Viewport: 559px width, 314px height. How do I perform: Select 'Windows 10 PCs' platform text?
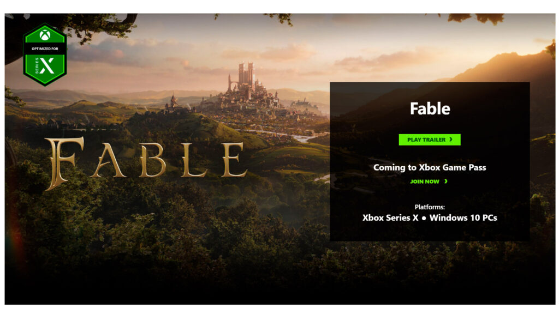(463, 218)
